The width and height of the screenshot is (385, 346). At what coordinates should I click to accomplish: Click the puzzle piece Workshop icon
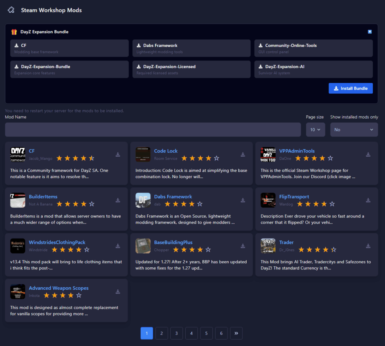click(x=11, y=10)
